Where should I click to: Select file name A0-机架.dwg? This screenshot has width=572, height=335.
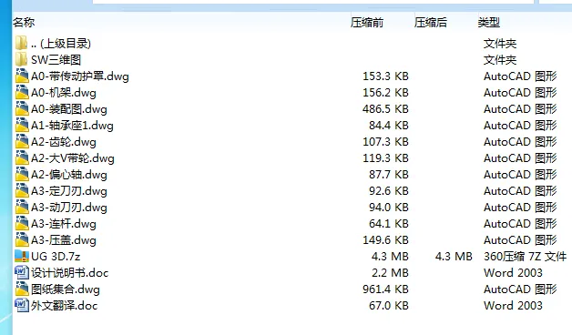tap(64, 93)
